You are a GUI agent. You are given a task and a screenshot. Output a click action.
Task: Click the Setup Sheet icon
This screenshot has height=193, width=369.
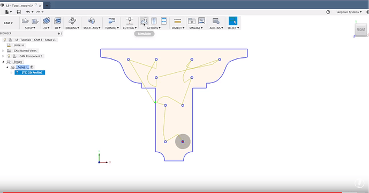164,21
